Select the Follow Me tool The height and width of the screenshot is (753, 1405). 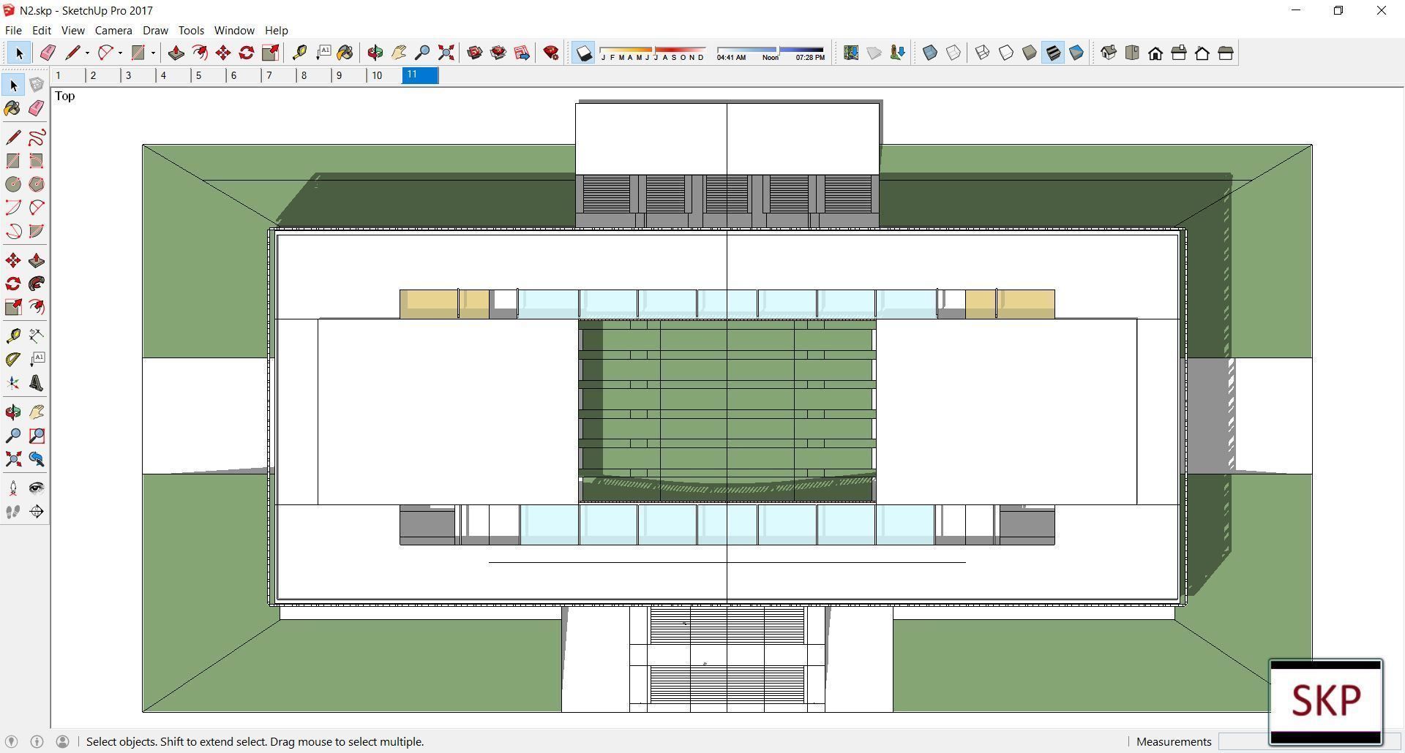coord(37,284)
